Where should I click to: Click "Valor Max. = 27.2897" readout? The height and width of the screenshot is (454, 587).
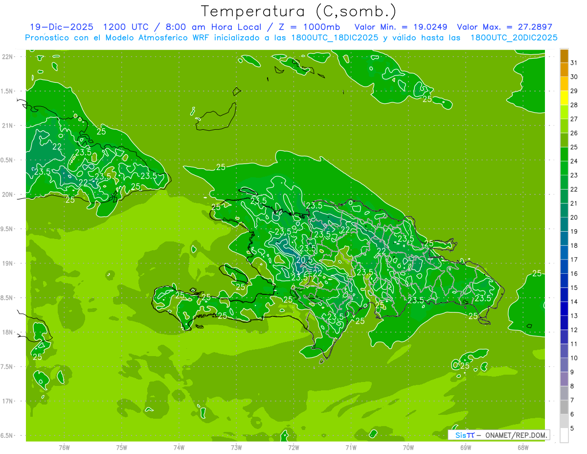[x=504, y=27]
